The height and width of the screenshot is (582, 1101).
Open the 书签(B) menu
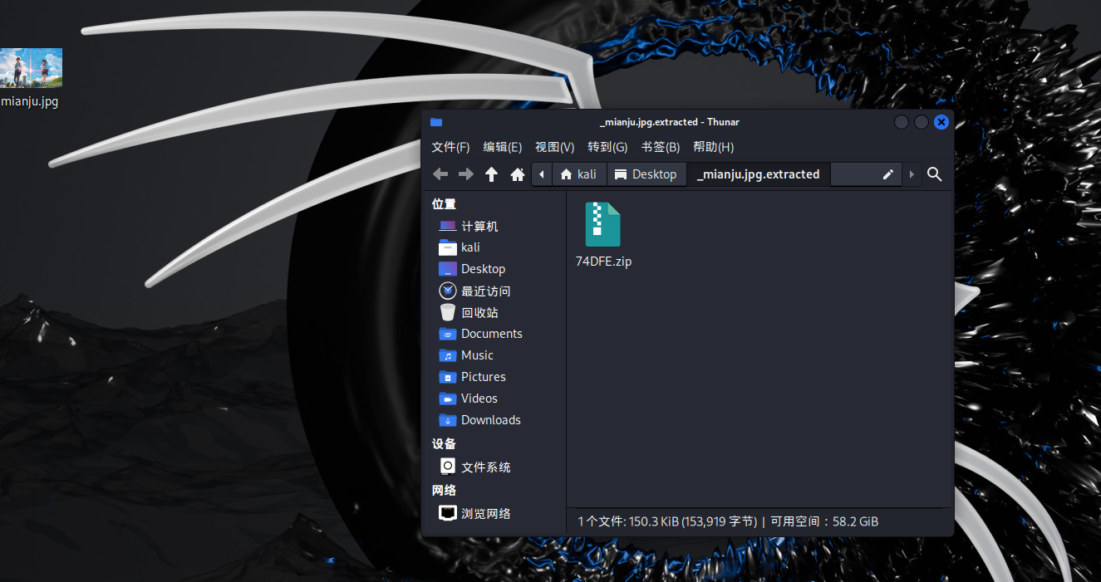661,147
